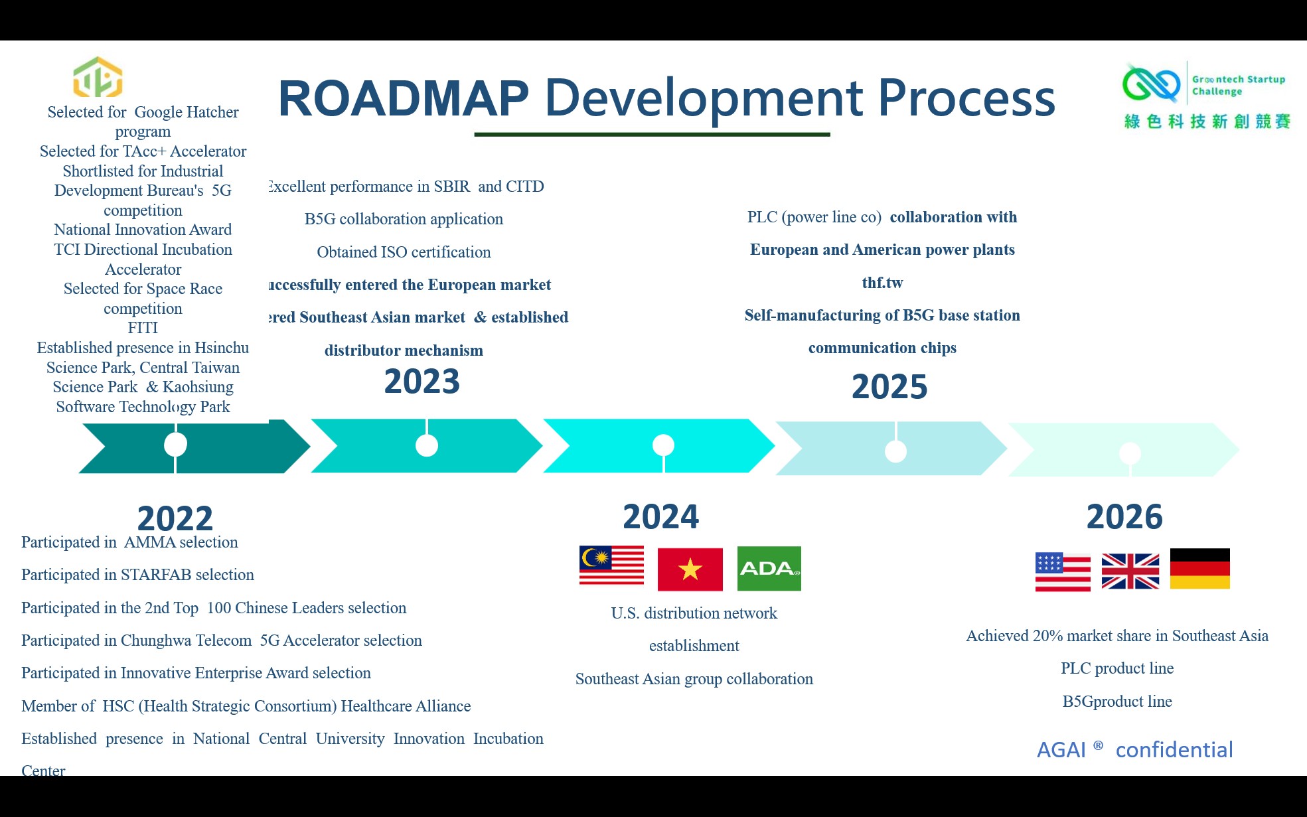Click the 2022 timeline circle marker
Screen dimensions: 1307x817
[x=175, y=444]
